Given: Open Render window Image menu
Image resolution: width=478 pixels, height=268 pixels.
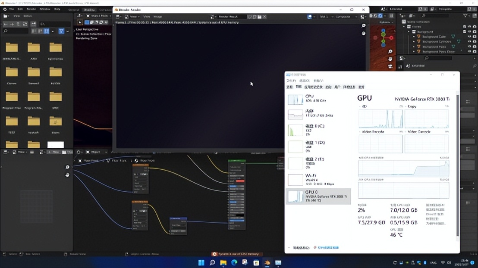Looking at the screenshot, I should (x=157, y=17).
